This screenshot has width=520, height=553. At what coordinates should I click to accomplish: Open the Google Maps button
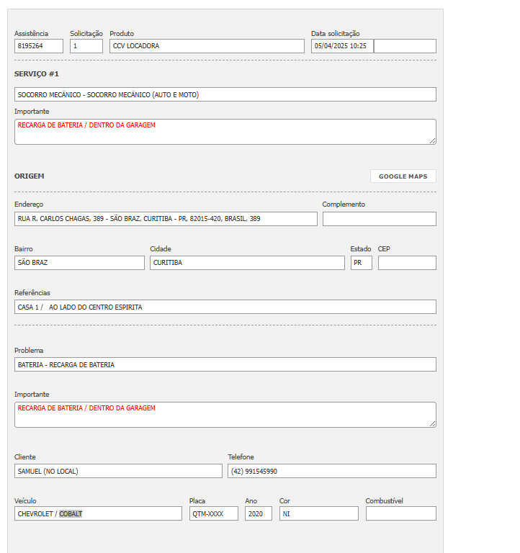[403, 176]
